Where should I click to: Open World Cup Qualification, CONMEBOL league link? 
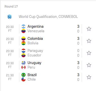pyautogui.click(x=48, y=17)
